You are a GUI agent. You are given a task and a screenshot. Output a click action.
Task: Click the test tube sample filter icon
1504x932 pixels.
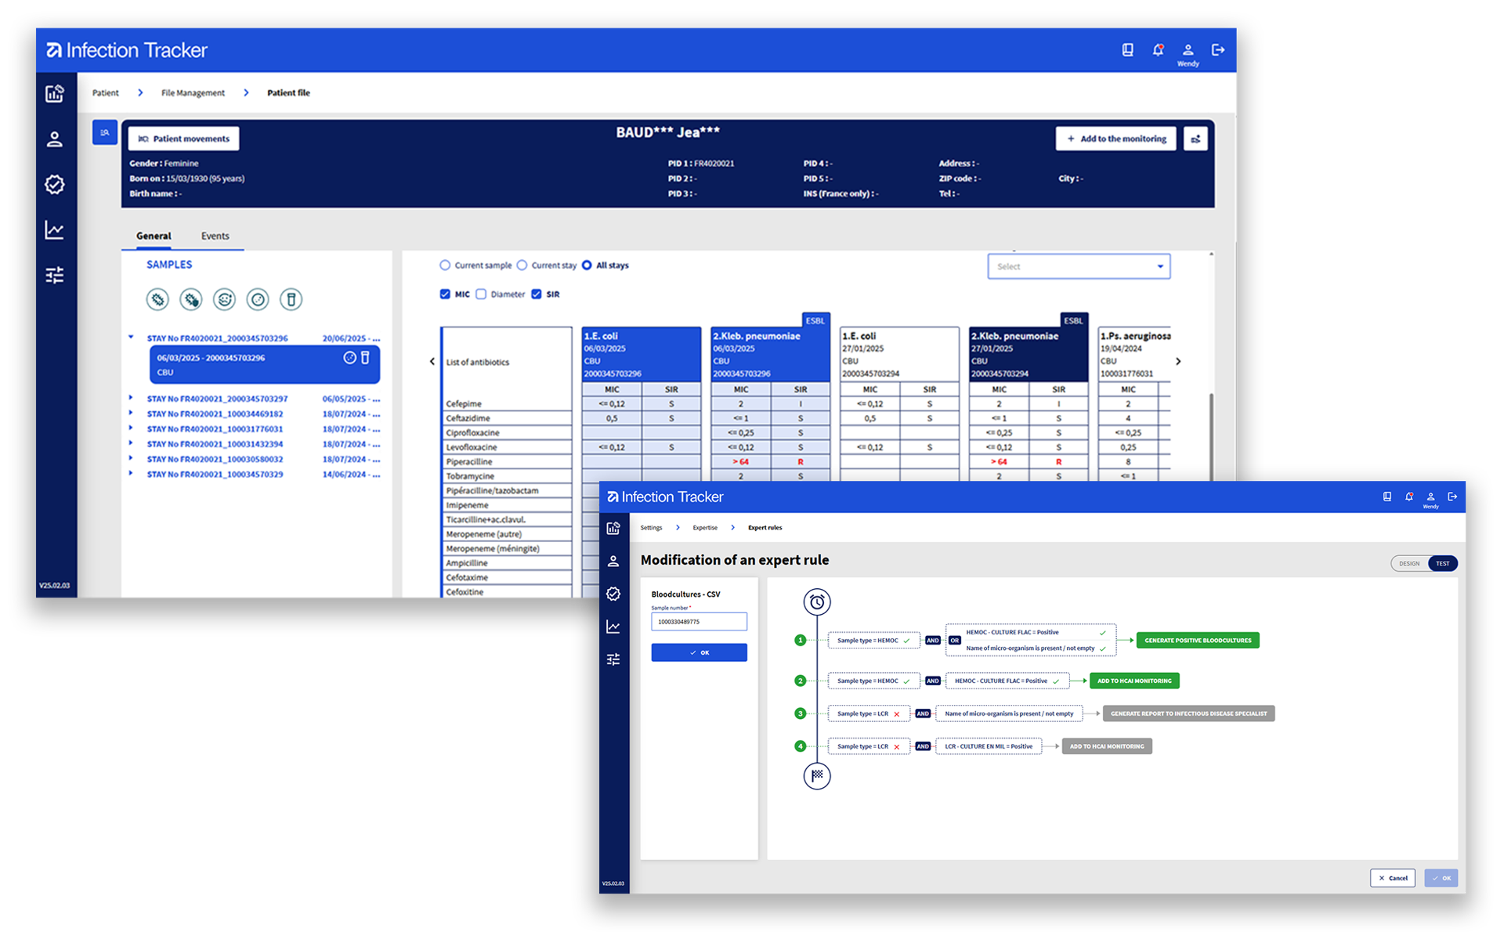291,299
